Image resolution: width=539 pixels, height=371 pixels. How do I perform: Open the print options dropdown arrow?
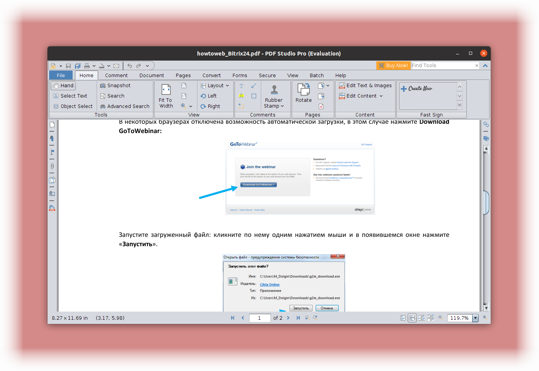click(x=94, y=66)
